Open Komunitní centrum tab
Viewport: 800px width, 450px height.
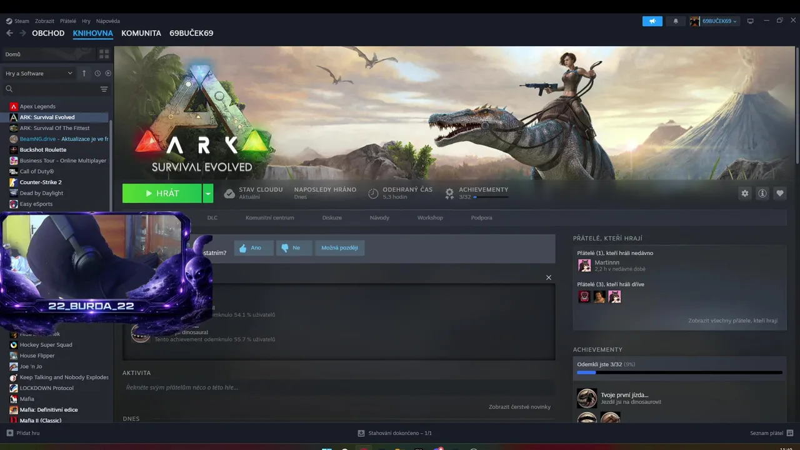(270, 217)
